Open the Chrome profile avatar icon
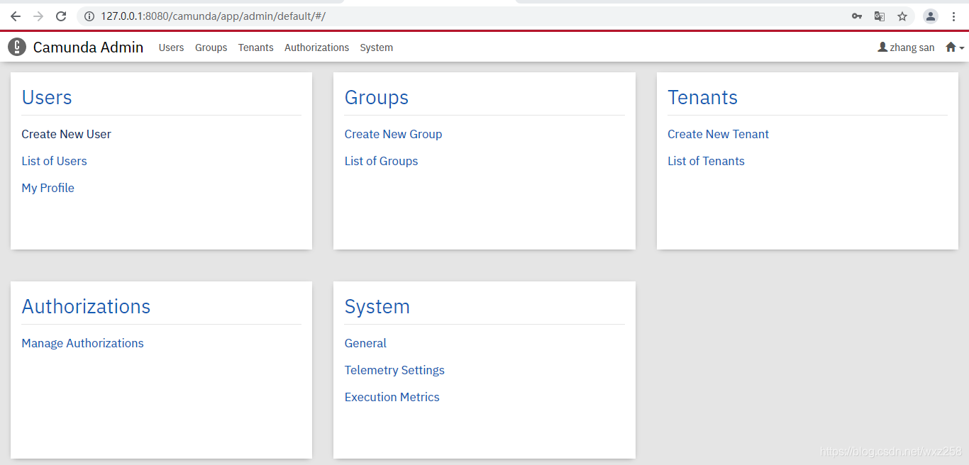 point(931,16)
